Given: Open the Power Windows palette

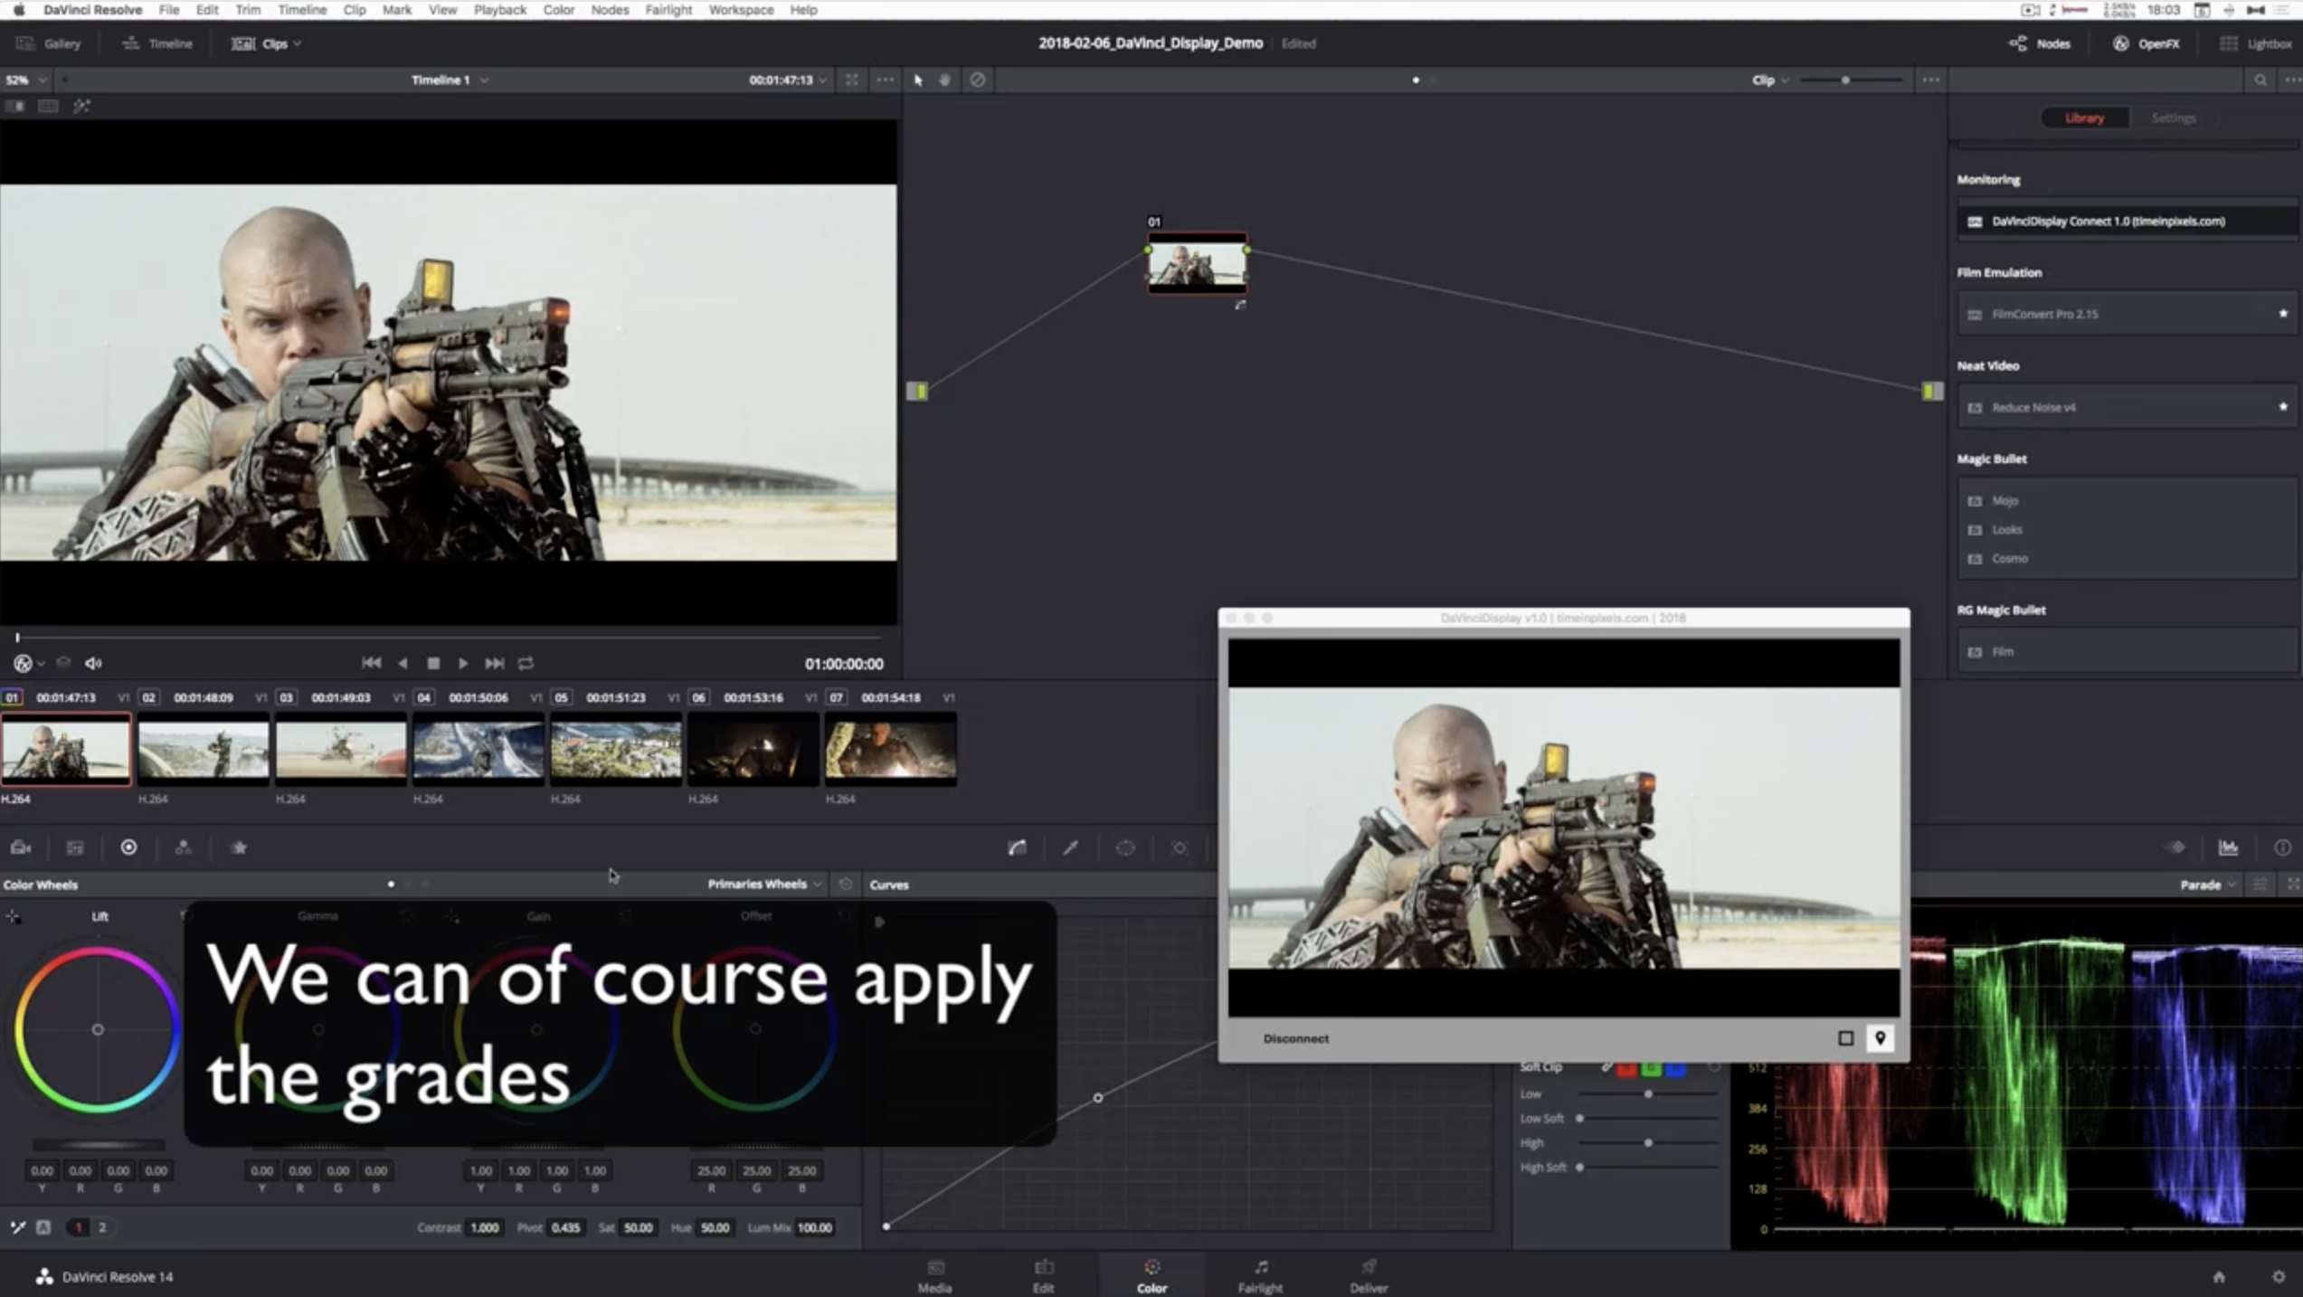Looking at the screenshot, I should (1126, 847).
